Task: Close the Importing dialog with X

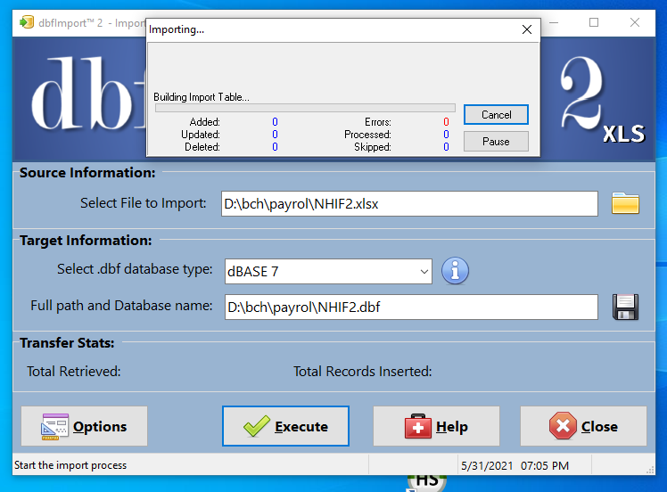Action: click(x=526, y=29)
